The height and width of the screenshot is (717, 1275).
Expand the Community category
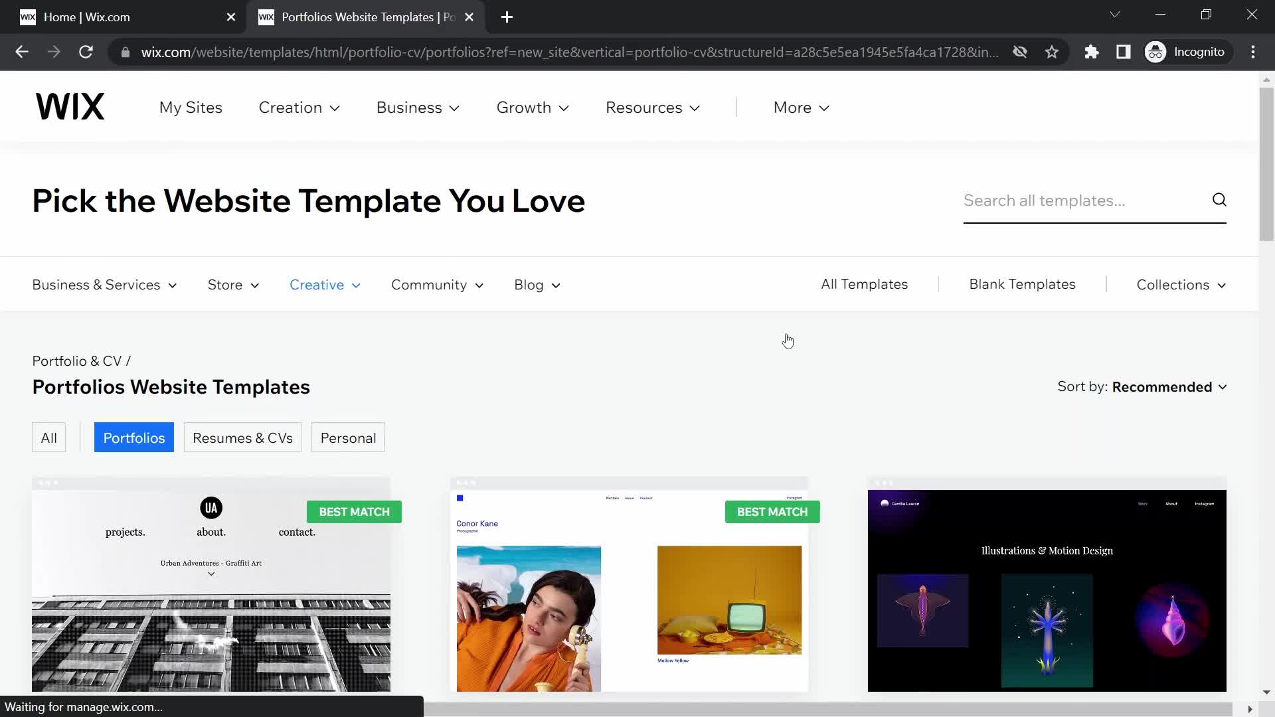click(437, 285)
